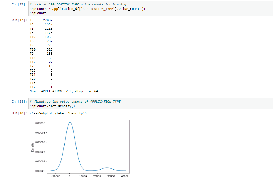Screen dimensions: 278x181
Task: Click the T5 row with 1173
Action: coord(41,33)
